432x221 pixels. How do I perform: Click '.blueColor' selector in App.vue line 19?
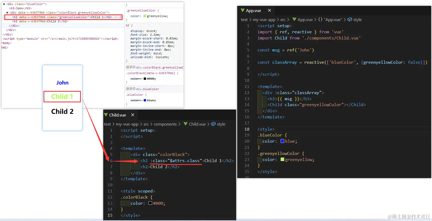click(x=270, y=135)
